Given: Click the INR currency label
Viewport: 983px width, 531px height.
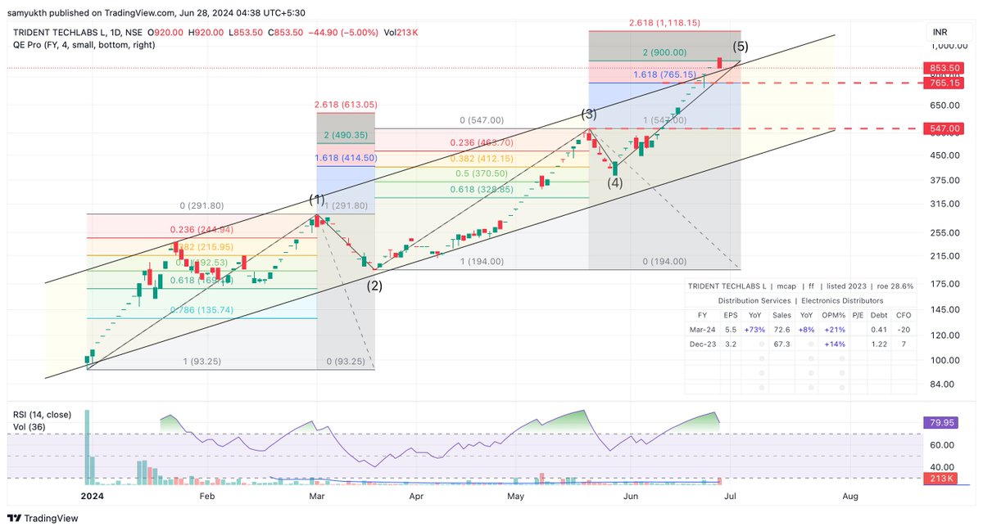Looking at the screenshot, I should click(x=940, y=32).
